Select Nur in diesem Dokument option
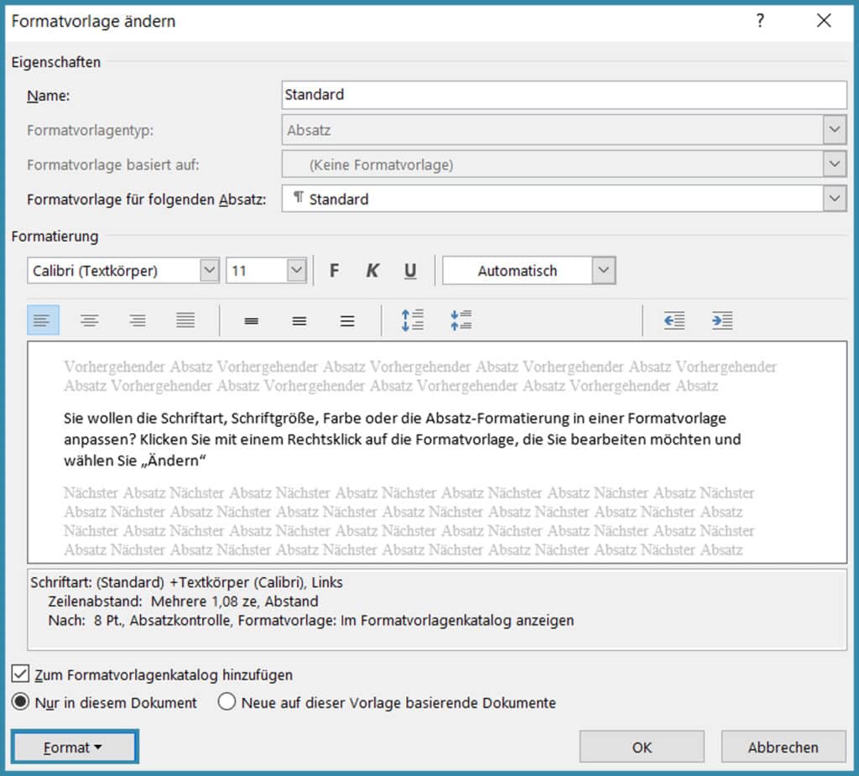859x776 pixels. [x=19, y=702]
